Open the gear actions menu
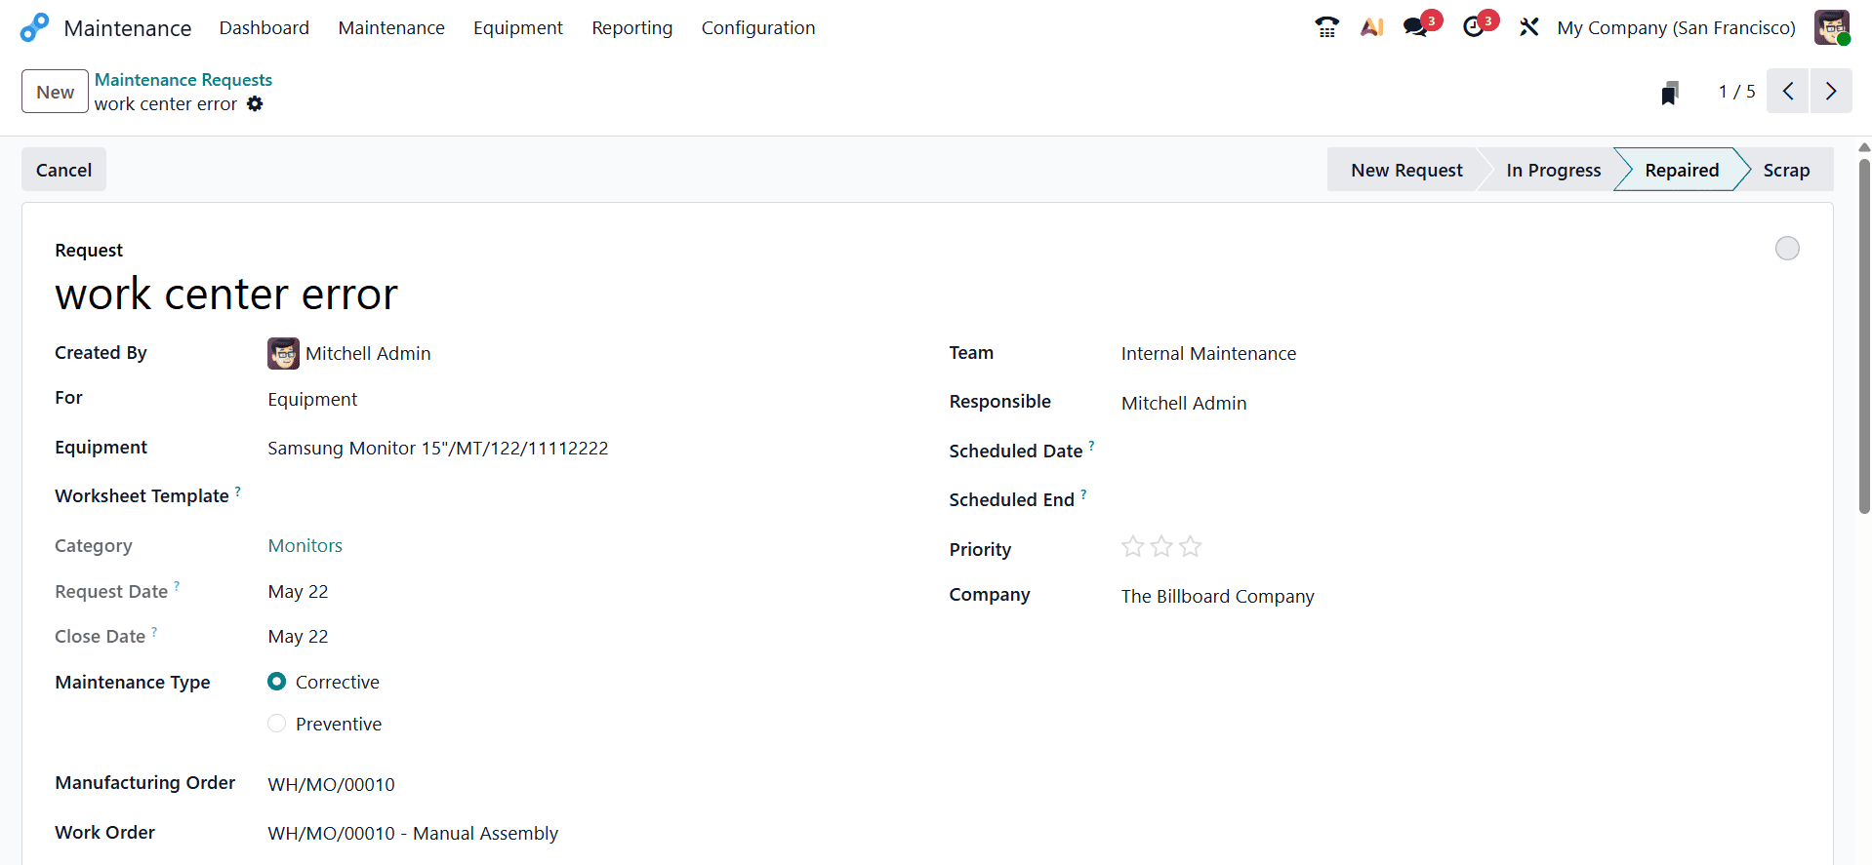The width and height of the screenshot is (1872, 865). [255, 103]
